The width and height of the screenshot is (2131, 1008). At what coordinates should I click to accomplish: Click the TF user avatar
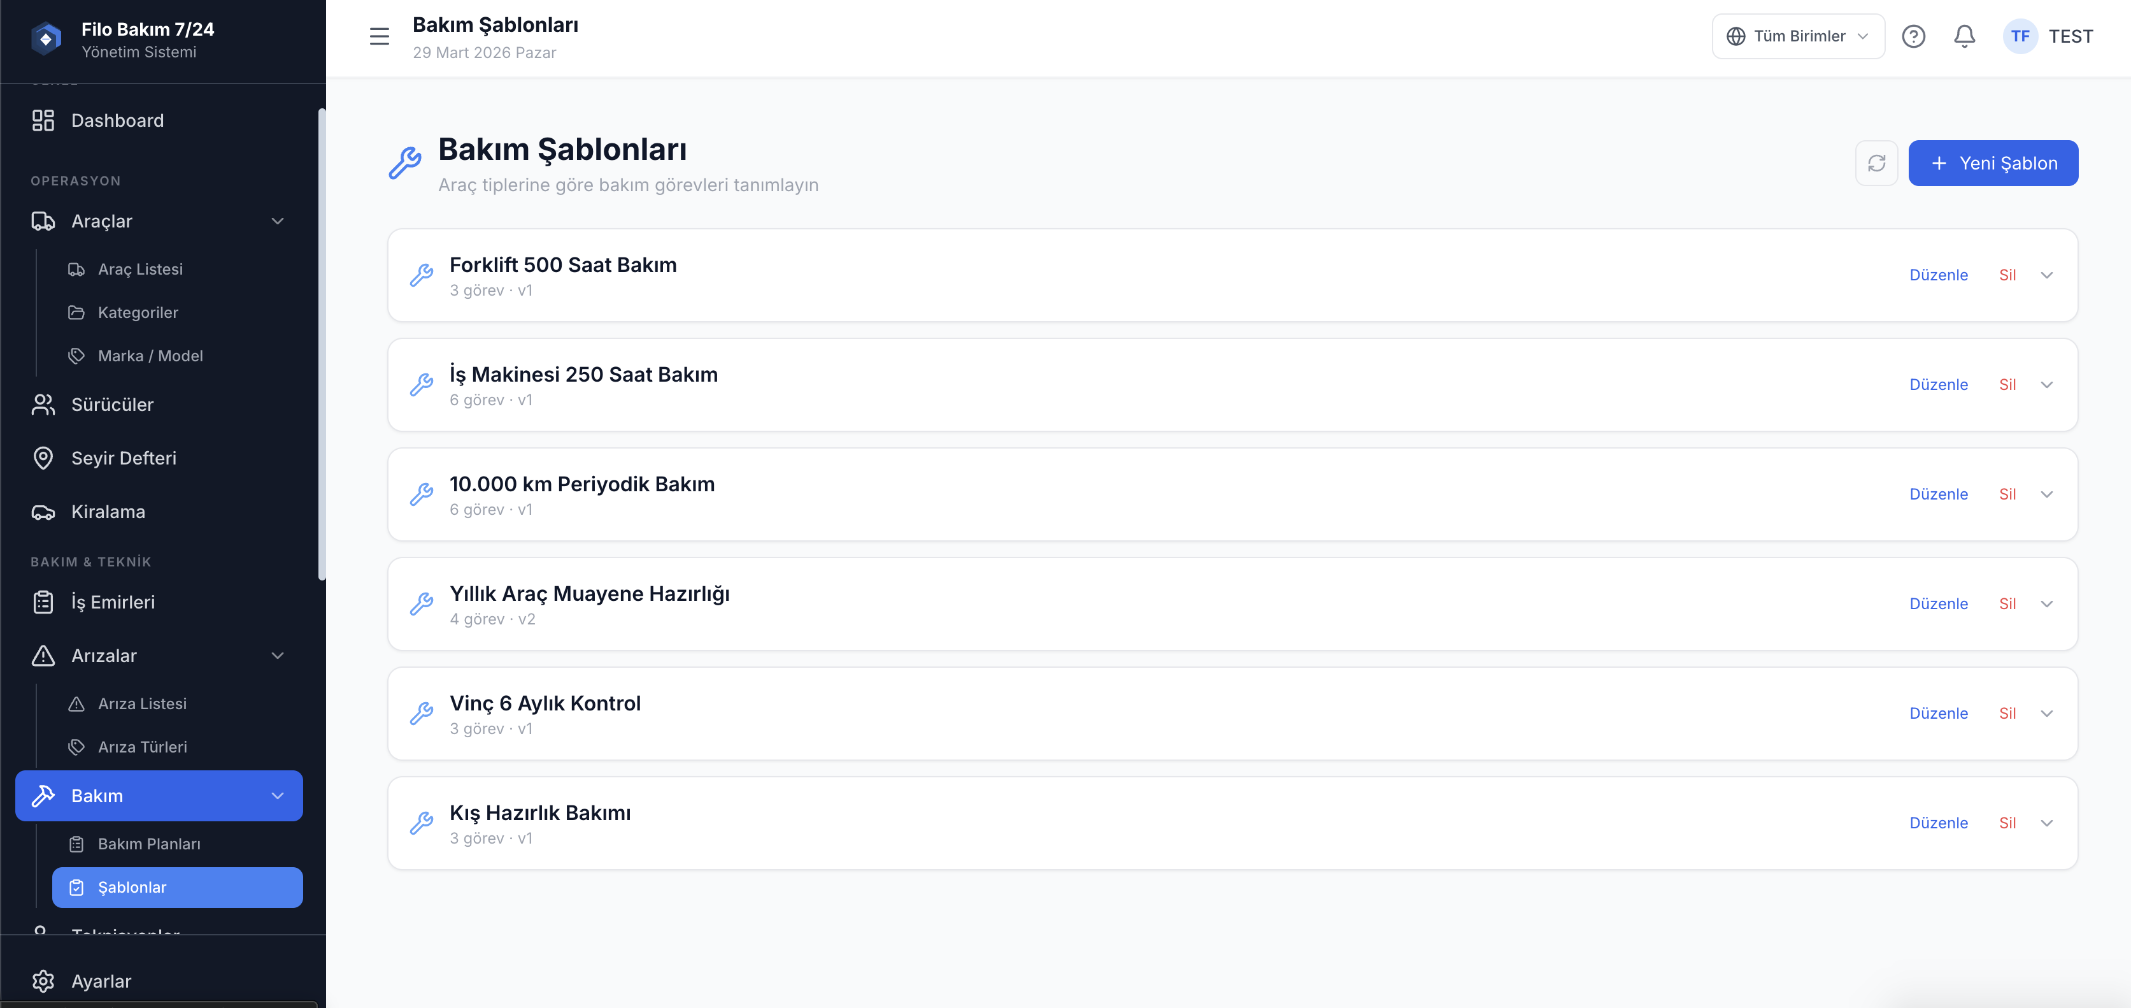tap(2020, 36)
